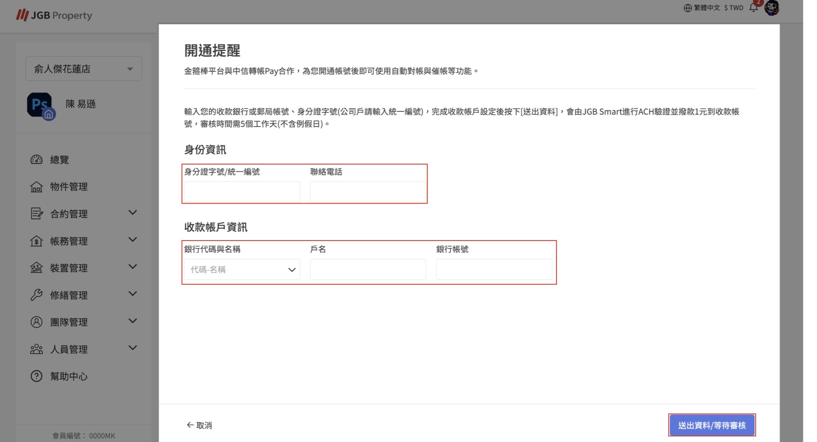The width and height of the screenshot is (817, 442).
Task: Open the 團隊管理 menu item
Action: click(x=69, y=322)
